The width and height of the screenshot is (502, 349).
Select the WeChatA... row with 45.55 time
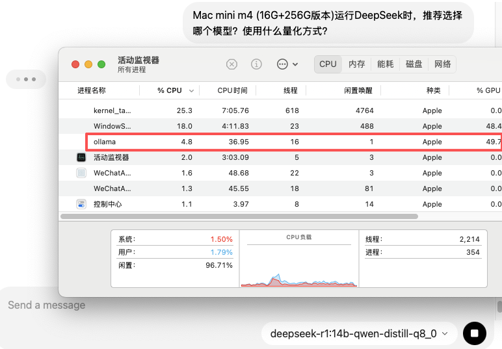[280, 188]
